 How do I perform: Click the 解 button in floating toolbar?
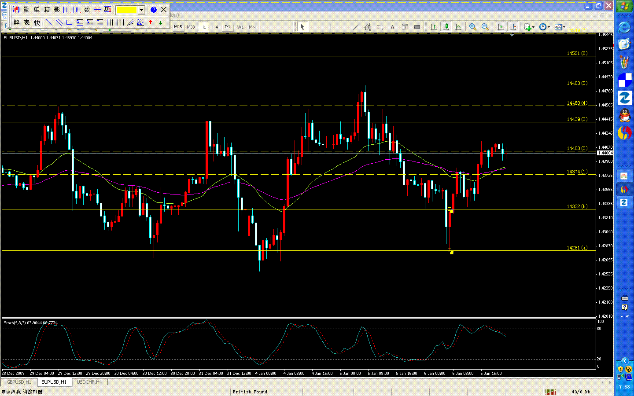point(16,22)
